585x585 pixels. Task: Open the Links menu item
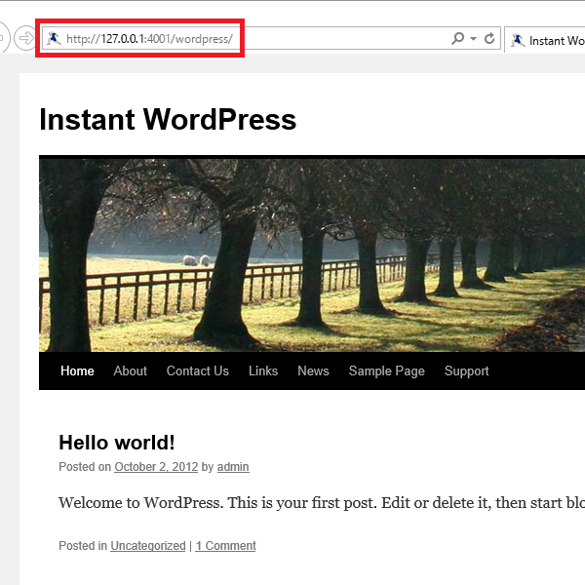pyautogui.click(x=263, y=370)
